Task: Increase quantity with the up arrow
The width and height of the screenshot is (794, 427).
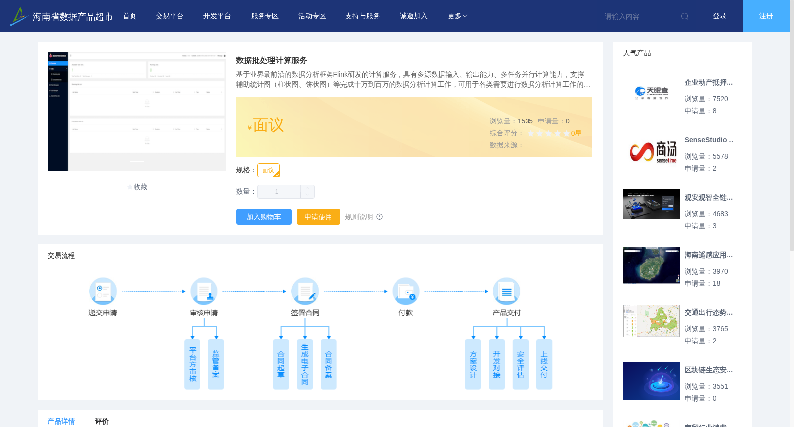Action: [x=308, y=188]
